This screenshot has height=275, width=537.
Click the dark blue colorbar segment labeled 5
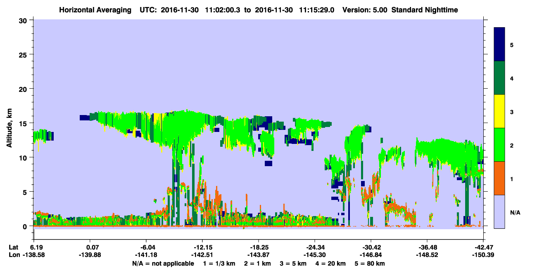[x=499, y=45]
